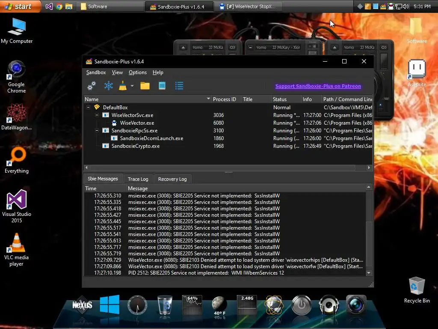The height and width of the screenshot is (329, 438).
Task: Open the Software folder desktop icon
Action: 417,31
